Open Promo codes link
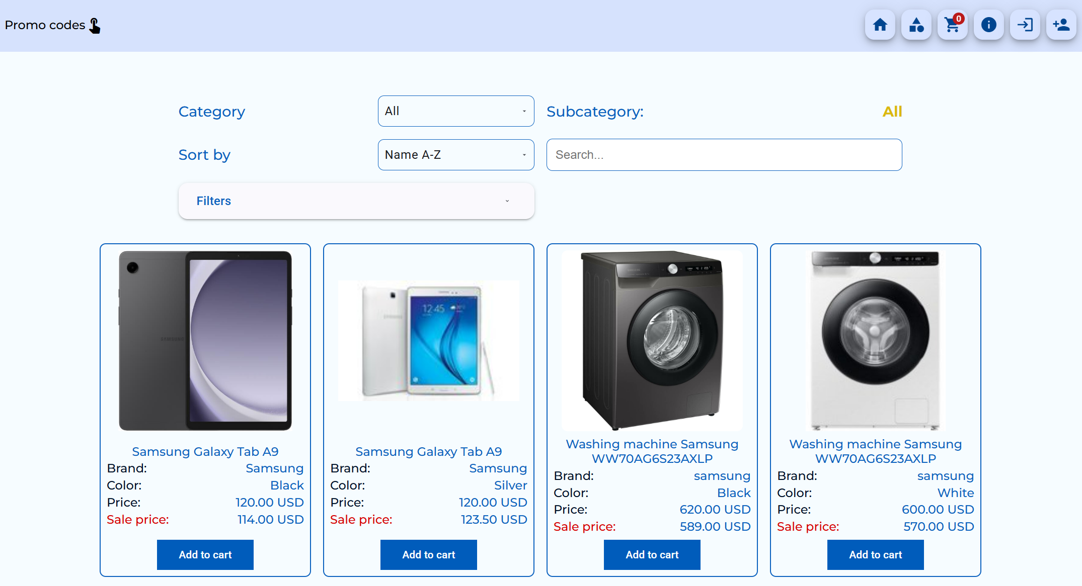This screenshot has height=586, width=1082. tap(45, 25)
